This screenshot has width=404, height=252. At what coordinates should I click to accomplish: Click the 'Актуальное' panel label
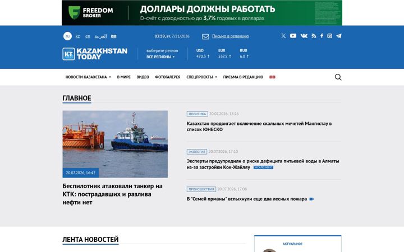(292, 244)
